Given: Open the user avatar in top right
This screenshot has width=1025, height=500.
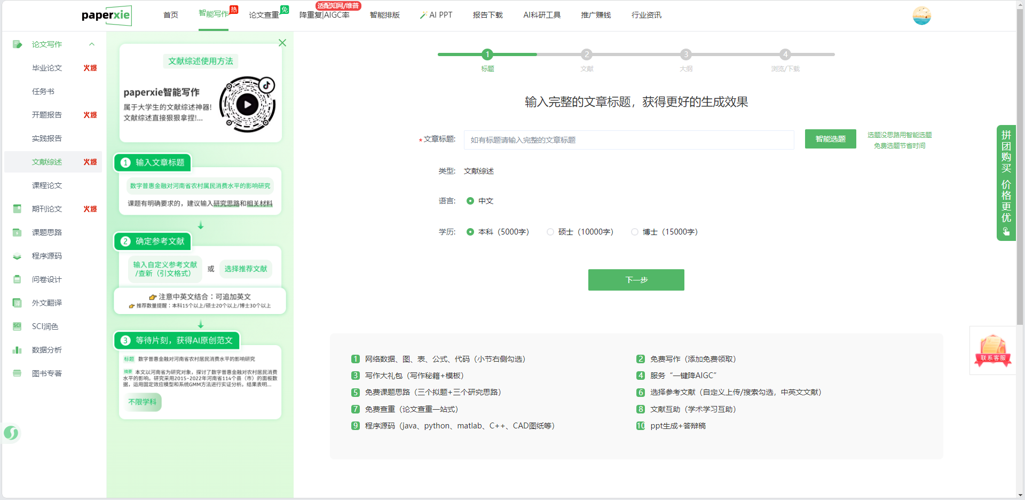Looking at the screenshot, I should 921,15.
